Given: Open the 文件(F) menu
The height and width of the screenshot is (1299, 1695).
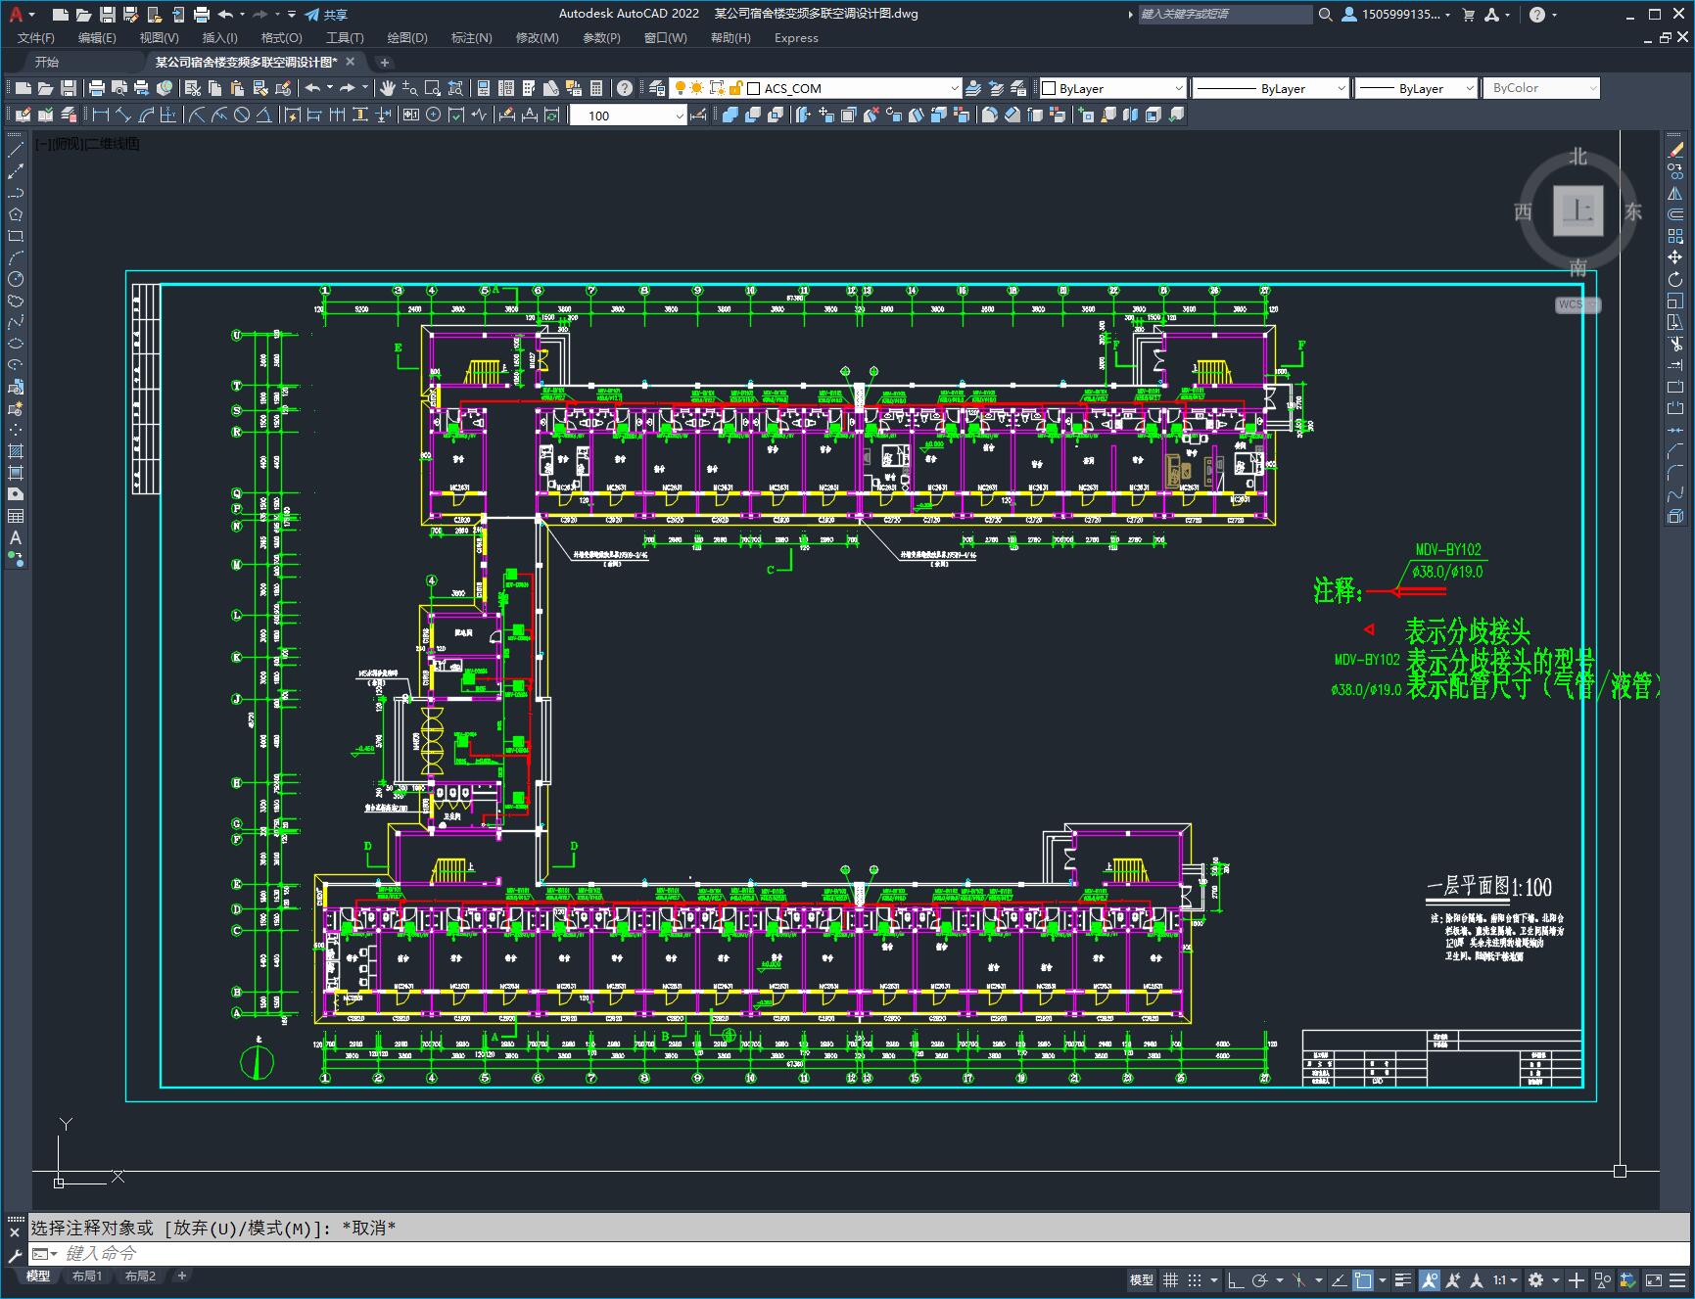Looking at the screenshot, I should click(x=36, y=38).
